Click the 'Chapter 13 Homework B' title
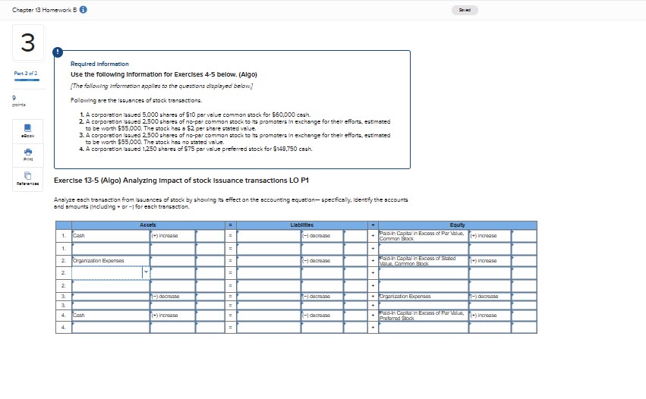The height and width of the screenshot is (399, 646). pyautogui.click(x=45, y=10)
